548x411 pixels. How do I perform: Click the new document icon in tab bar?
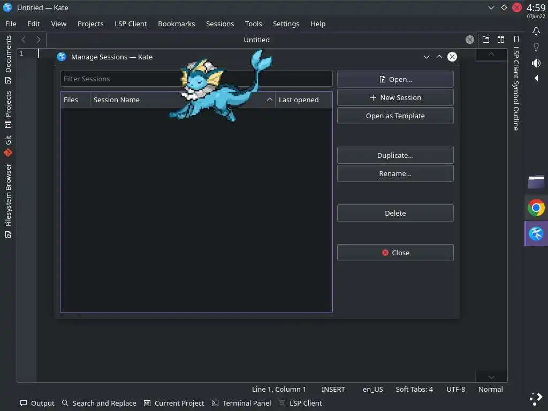coord(486,40)
